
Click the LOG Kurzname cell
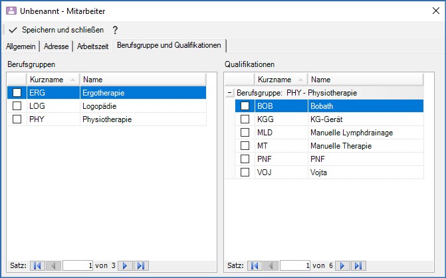tap(53, 106)
